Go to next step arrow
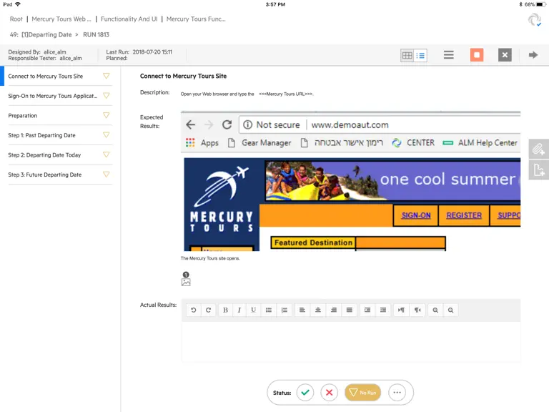Image resolution: width=549 pixels, height=412 pixels. pyautogui.click(x=533, y=55)
